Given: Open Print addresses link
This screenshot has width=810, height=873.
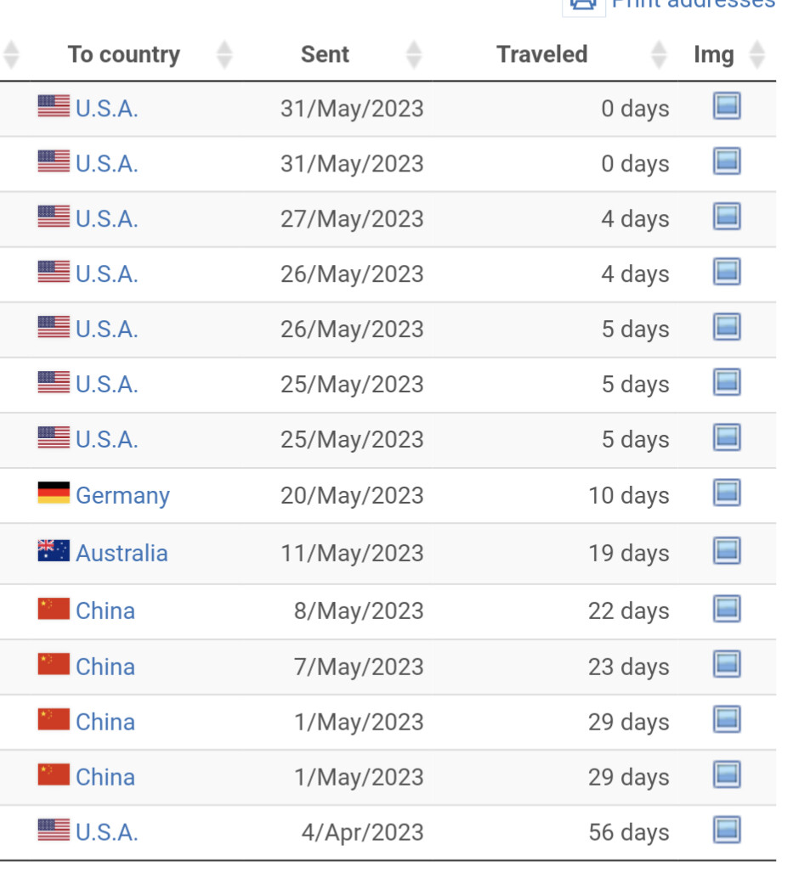Looking at the screenshot, I should click(693, 4).
